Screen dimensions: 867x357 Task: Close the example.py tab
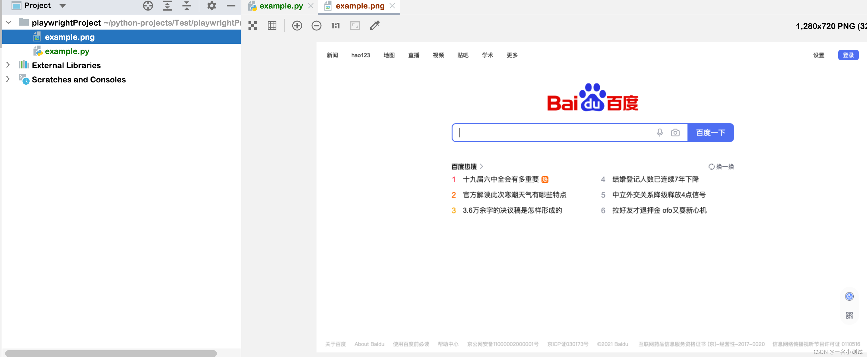pos(311,6)
